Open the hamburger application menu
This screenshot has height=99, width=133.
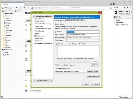[111, 8]
